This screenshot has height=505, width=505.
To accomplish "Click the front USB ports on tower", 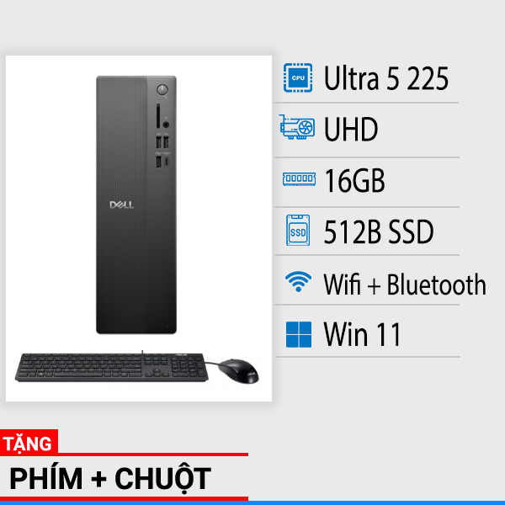I will click(x=162, y=151).
